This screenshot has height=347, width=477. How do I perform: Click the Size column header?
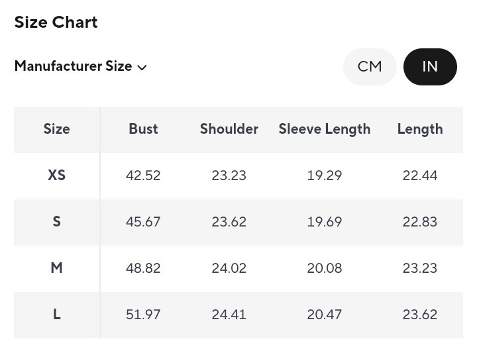[x=56, y=129]
